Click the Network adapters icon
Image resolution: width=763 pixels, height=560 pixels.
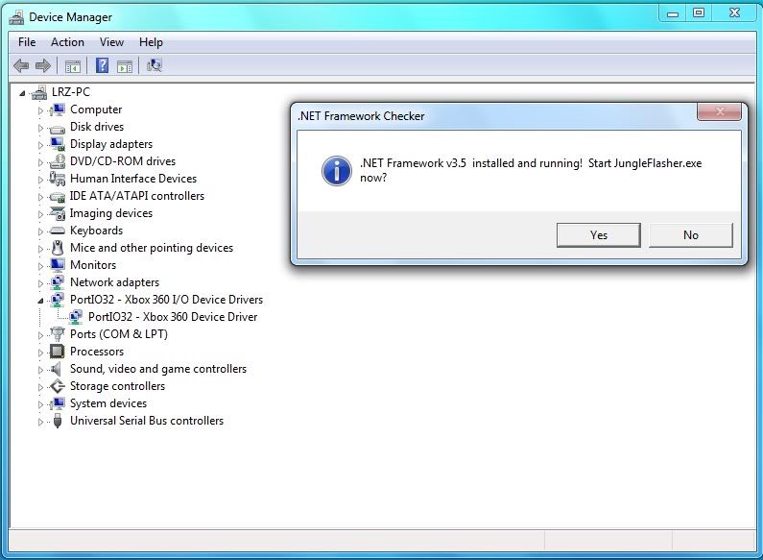pyautogui.click(x=58, y=282)
